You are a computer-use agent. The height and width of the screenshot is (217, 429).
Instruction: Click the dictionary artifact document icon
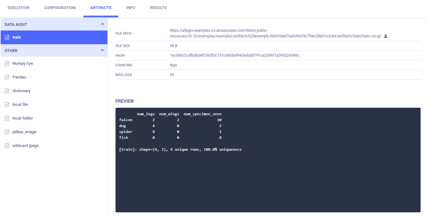[7, 91]
